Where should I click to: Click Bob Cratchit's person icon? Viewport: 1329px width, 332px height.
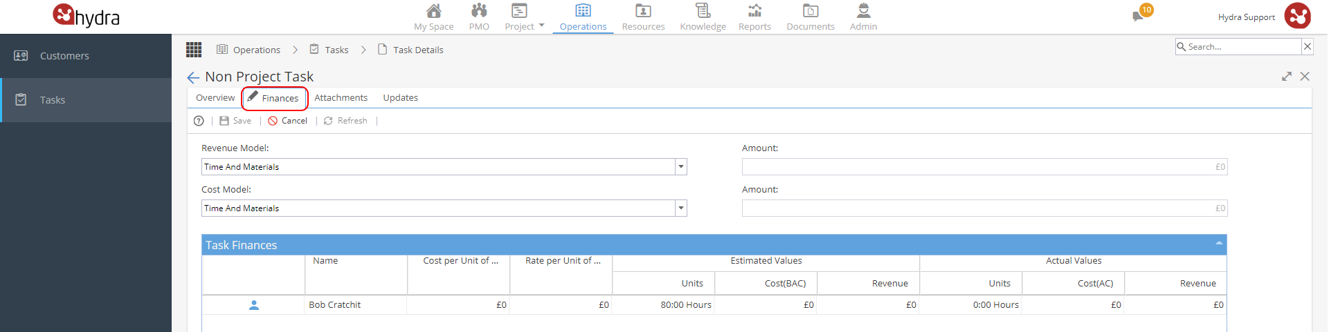[254, 305]
